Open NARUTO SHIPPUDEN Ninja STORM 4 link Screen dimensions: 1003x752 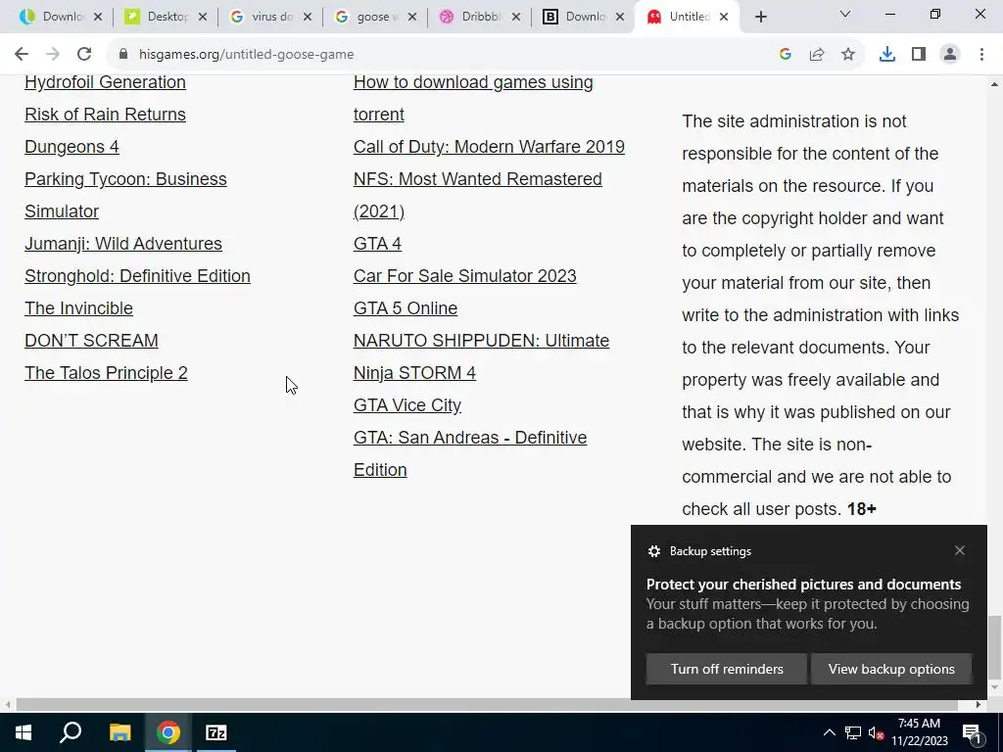pos(481,356)
